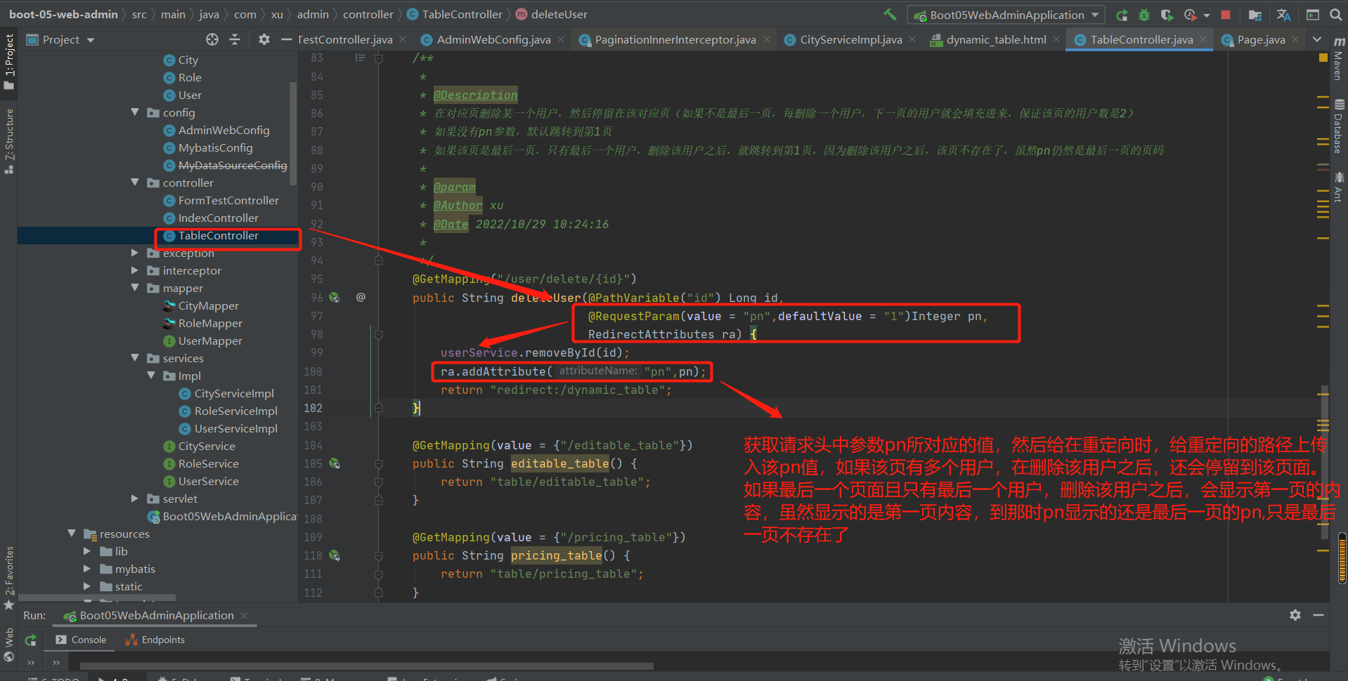
Task: Switch to PaginationInnerInterceptor.java tab
Action: [x=675, y=40]
